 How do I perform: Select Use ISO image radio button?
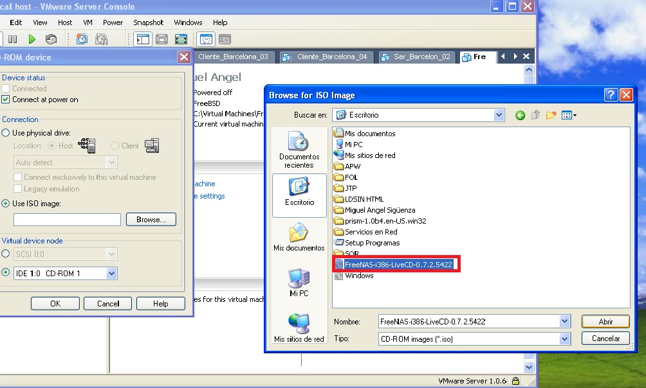pos(5,203)
